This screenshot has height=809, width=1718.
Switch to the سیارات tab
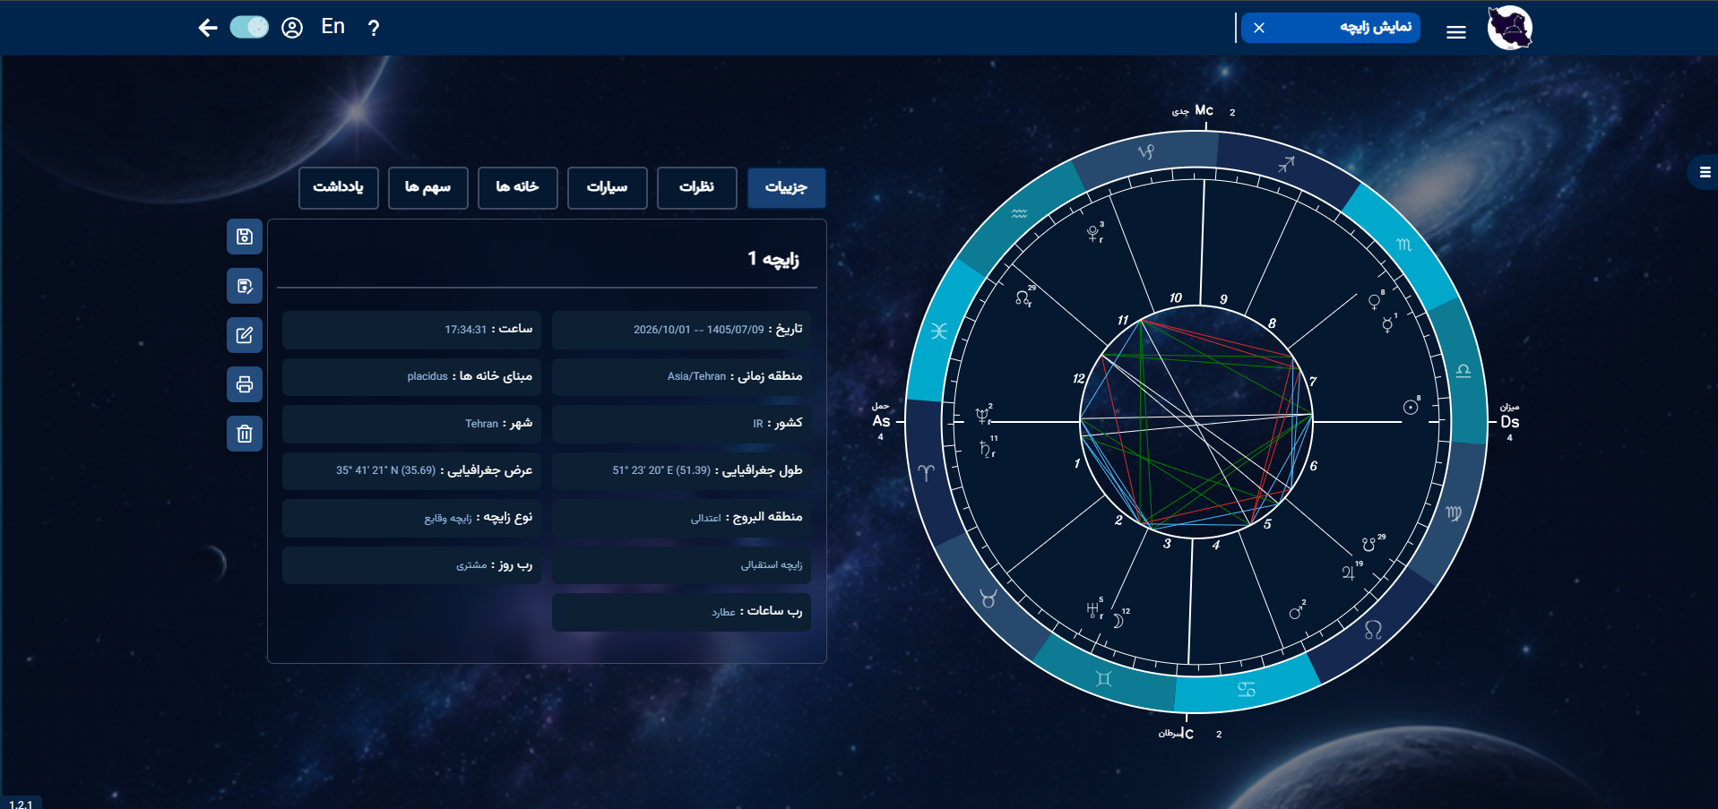tap(608, 187)
